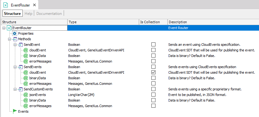
Task: Click 'Sends events using CloudEvents specification' description
Action: click(x=202, y=67)
